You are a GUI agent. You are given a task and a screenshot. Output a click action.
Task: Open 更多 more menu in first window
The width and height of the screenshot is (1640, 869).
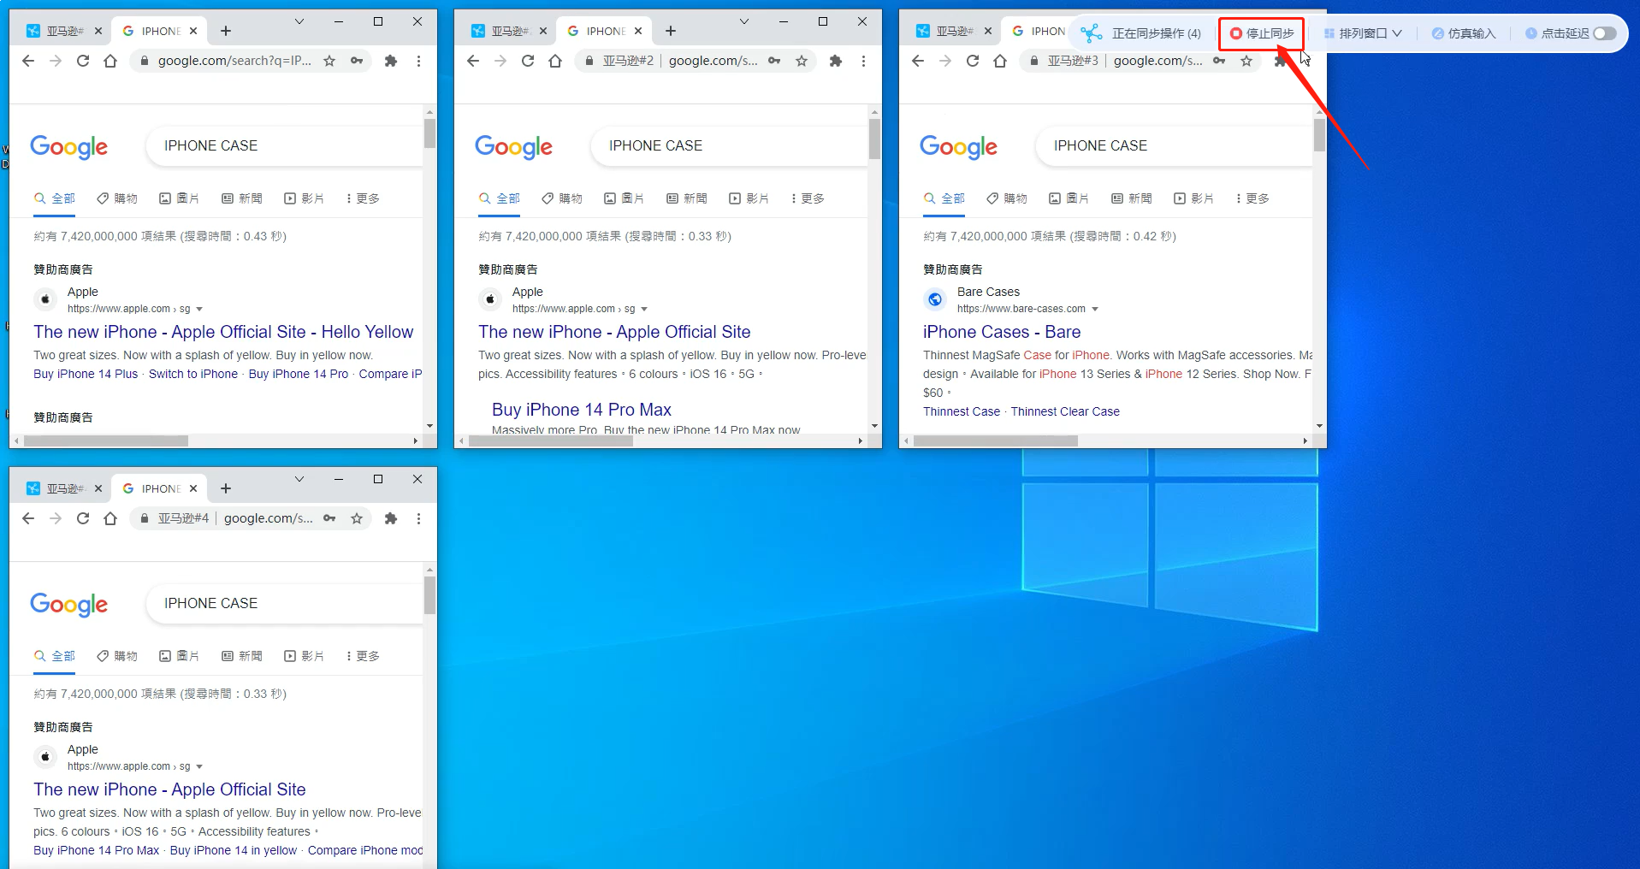point(363,198)
